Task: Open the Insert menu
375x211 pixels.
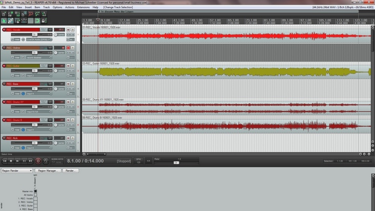Action: tap(28, 7)
